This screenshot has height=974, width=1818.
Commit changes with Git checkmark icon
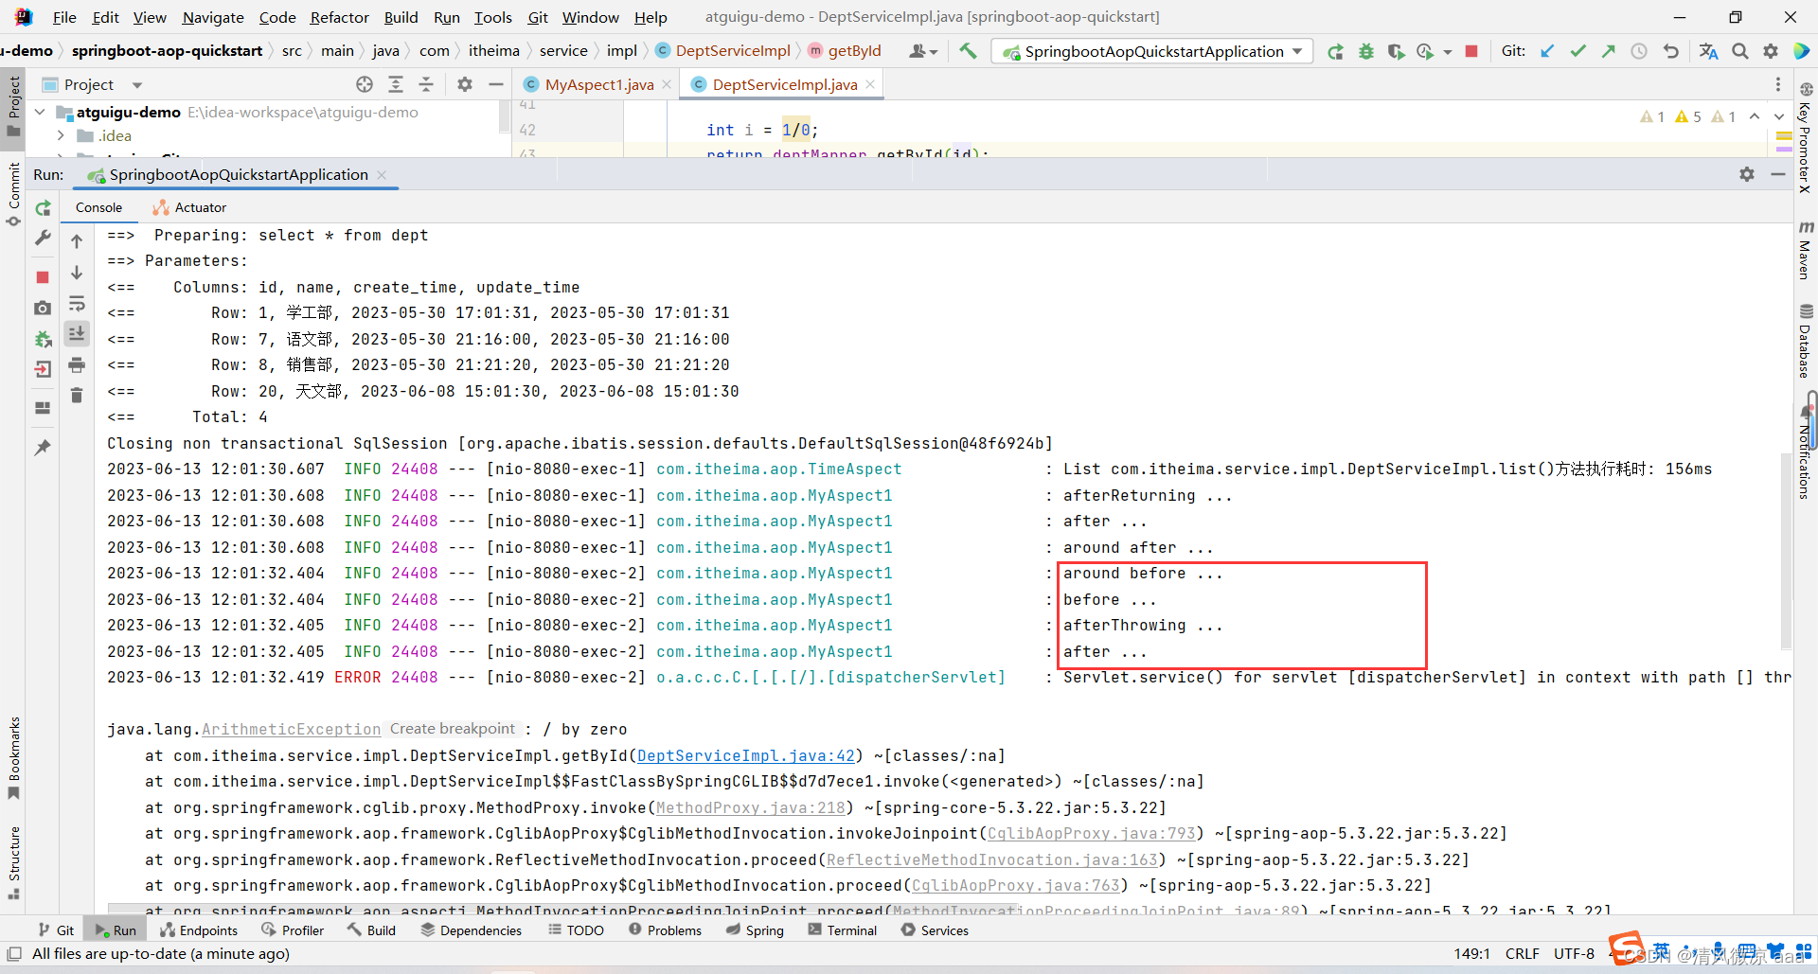[1577, 51]
